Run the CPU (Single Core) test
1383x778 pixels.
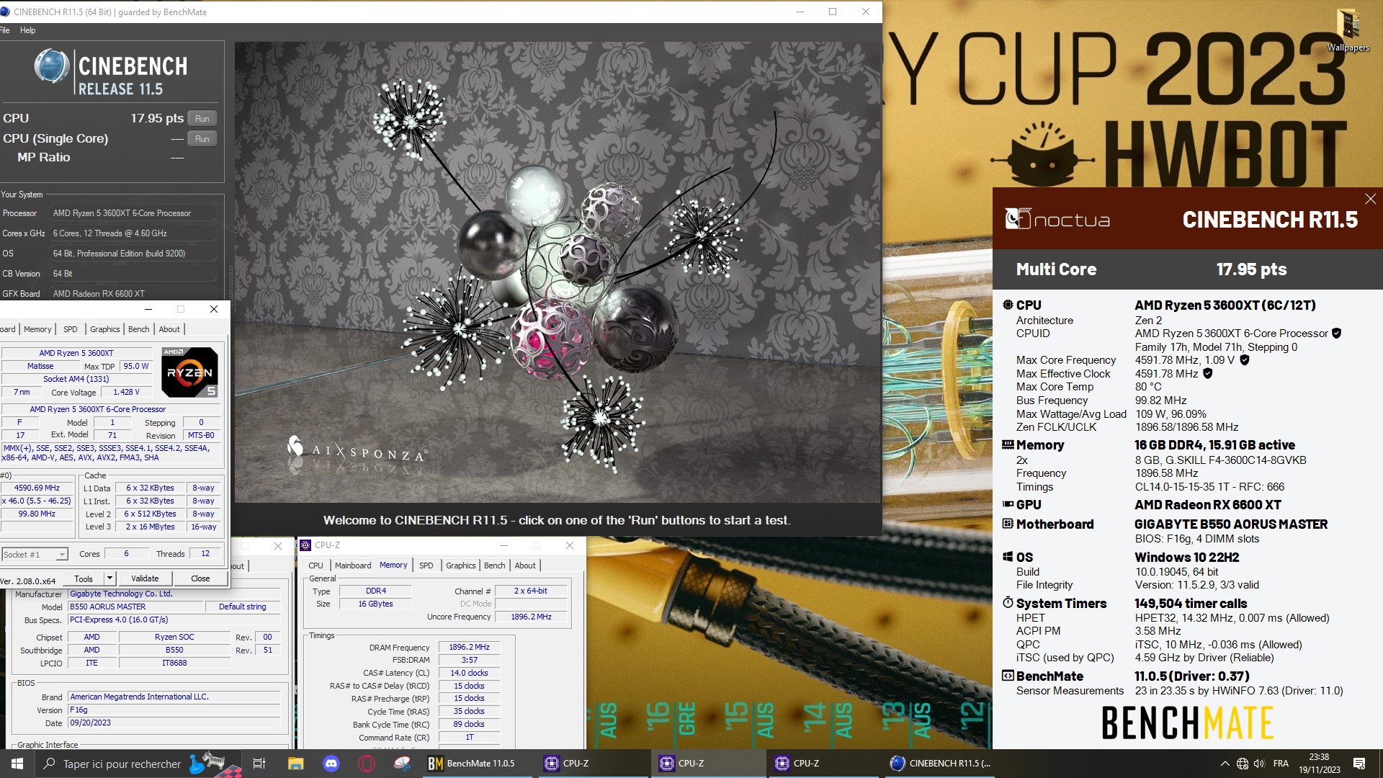[x=202, y=139]
